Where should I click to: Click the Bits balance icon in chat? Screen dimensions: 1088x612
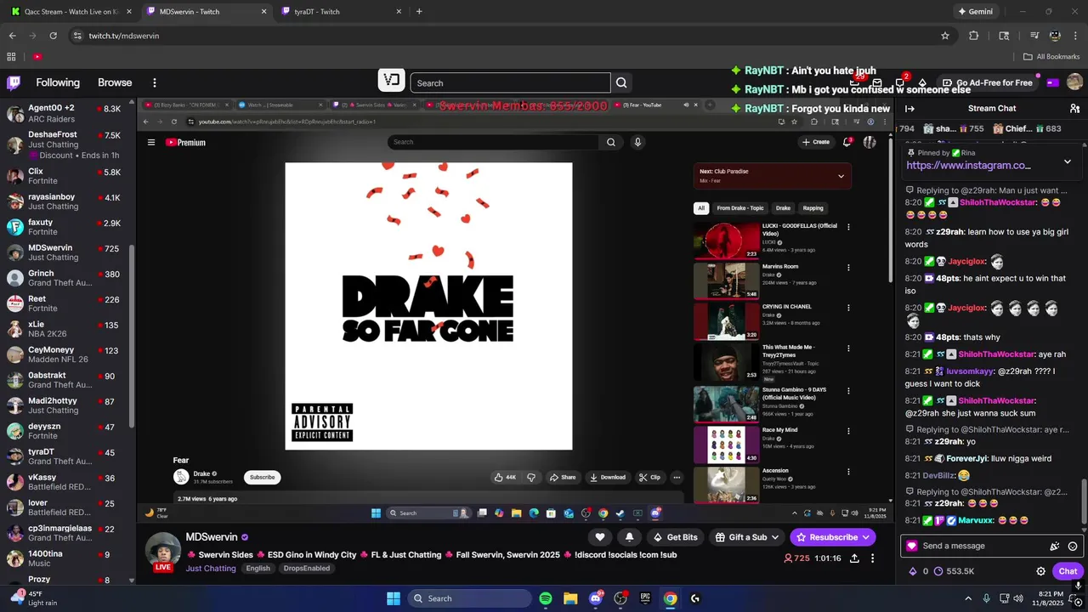coord(913,571)
